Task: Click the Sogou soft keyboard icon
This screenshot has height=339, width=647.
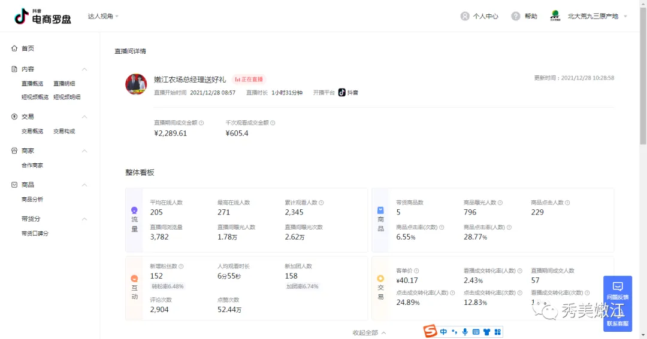Action: [x=476, y=332]
